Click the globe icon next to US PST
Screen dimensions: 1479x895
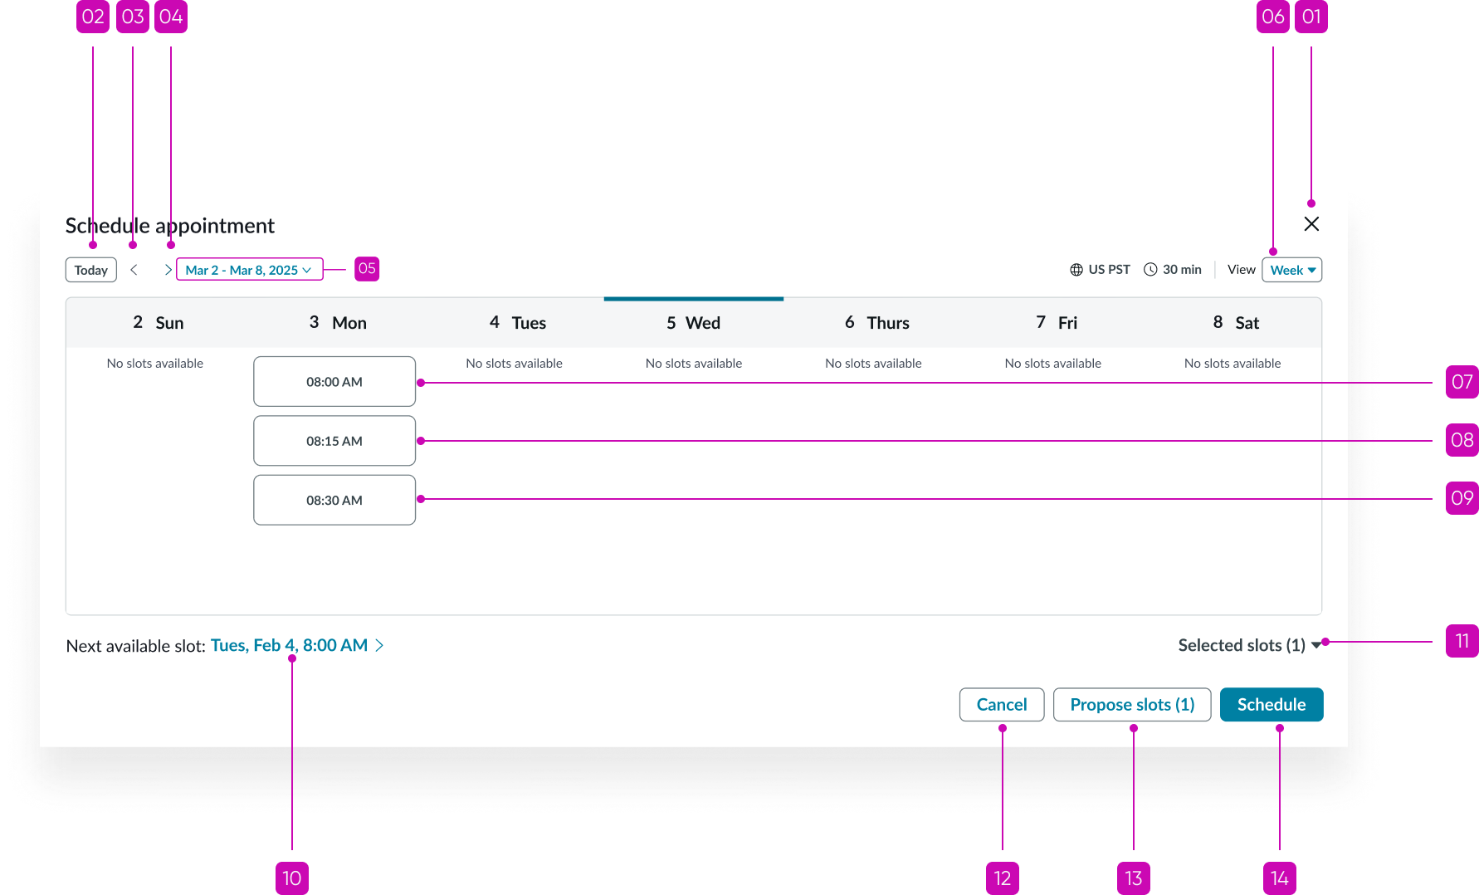[1076, 269]
